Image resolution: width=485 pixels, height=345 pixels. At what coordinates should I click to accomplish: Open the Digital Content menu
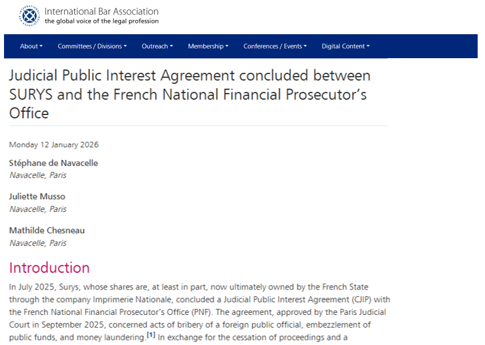point(345,46)
